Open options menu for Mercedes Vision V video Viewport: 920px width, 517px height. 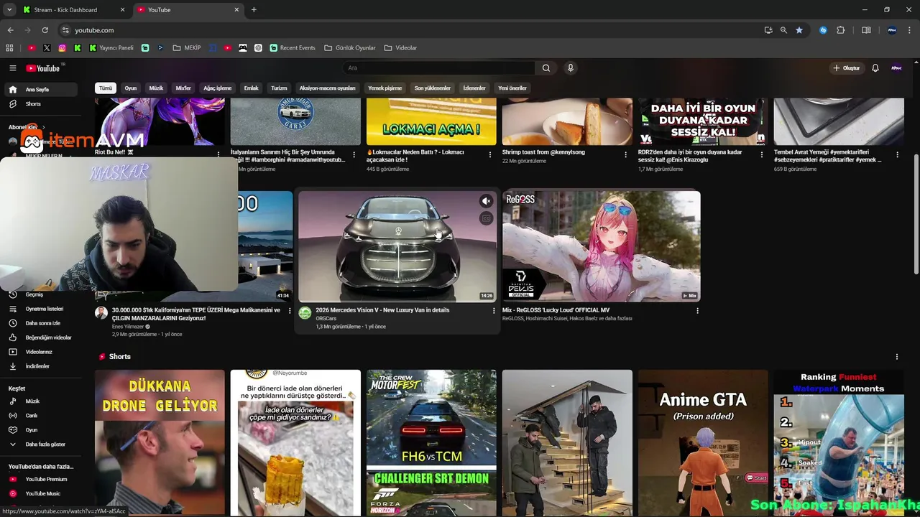pyautogui.click(x=494, y=311)
